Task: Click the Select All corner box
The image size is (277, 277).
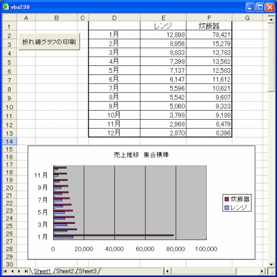Action: point(10,18)
